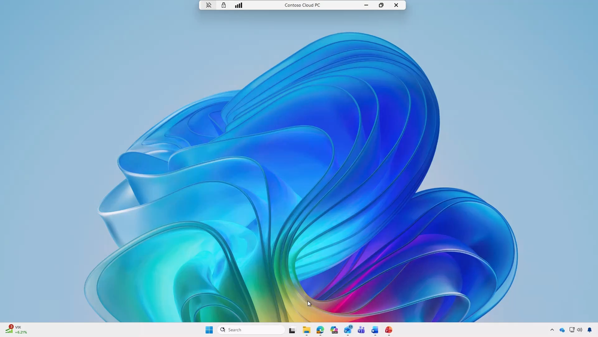
Task: Click the volume speaker tray icon
Action: 579,330
